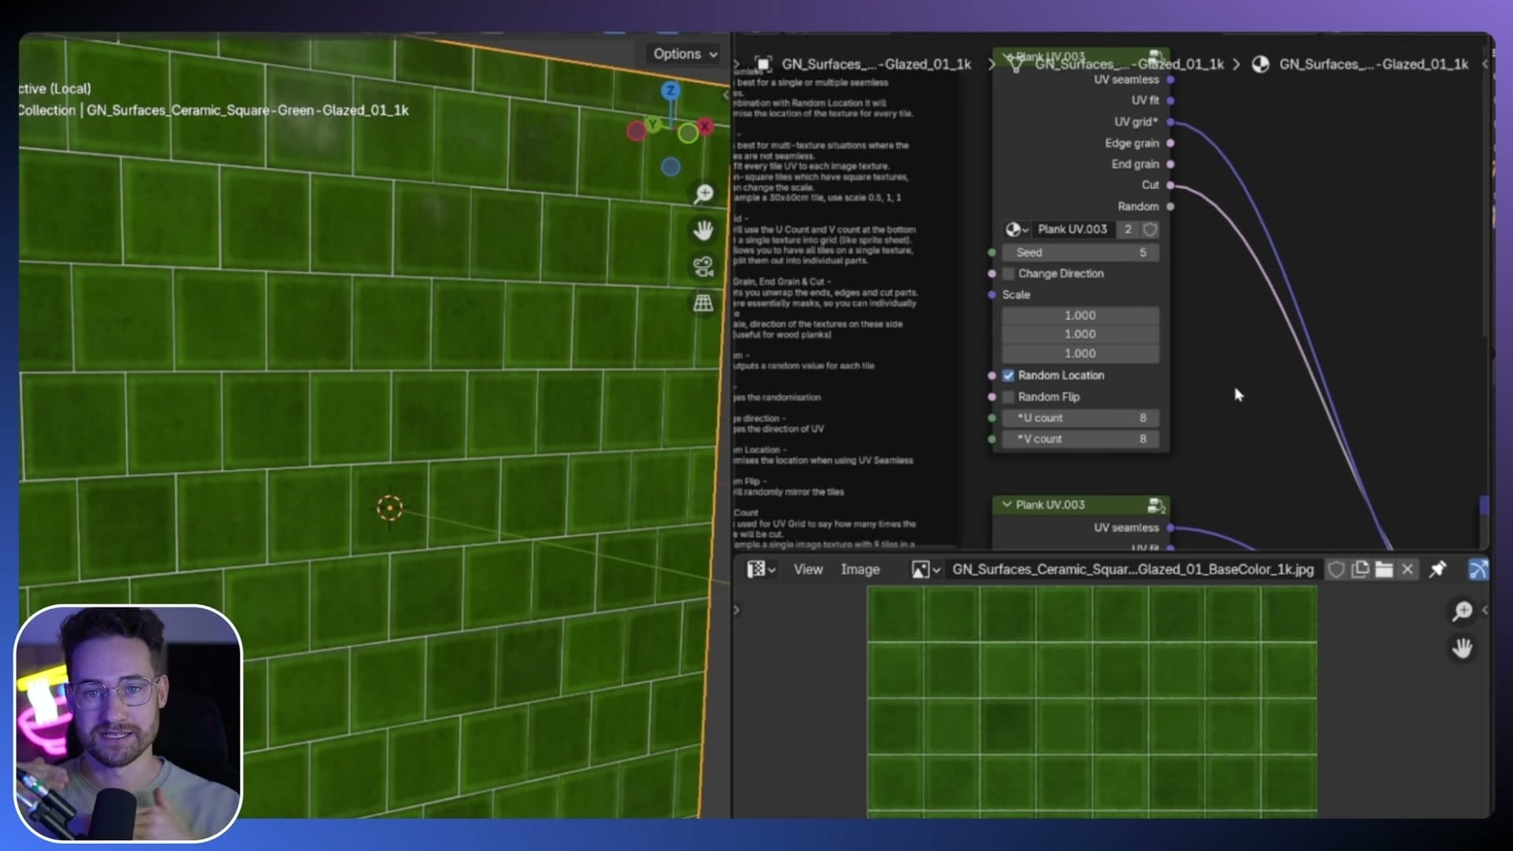Click the second Scale 1.000 field
The image size is (1513, 851).
(1080, 334)
